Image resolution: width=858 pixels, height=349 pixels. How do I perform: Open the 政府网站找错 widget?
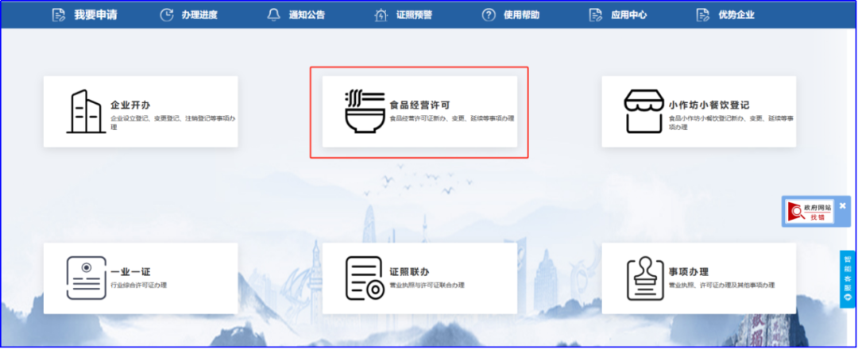810,211
